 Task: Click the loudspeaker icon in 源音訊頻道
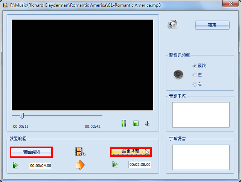click(178, 75)
